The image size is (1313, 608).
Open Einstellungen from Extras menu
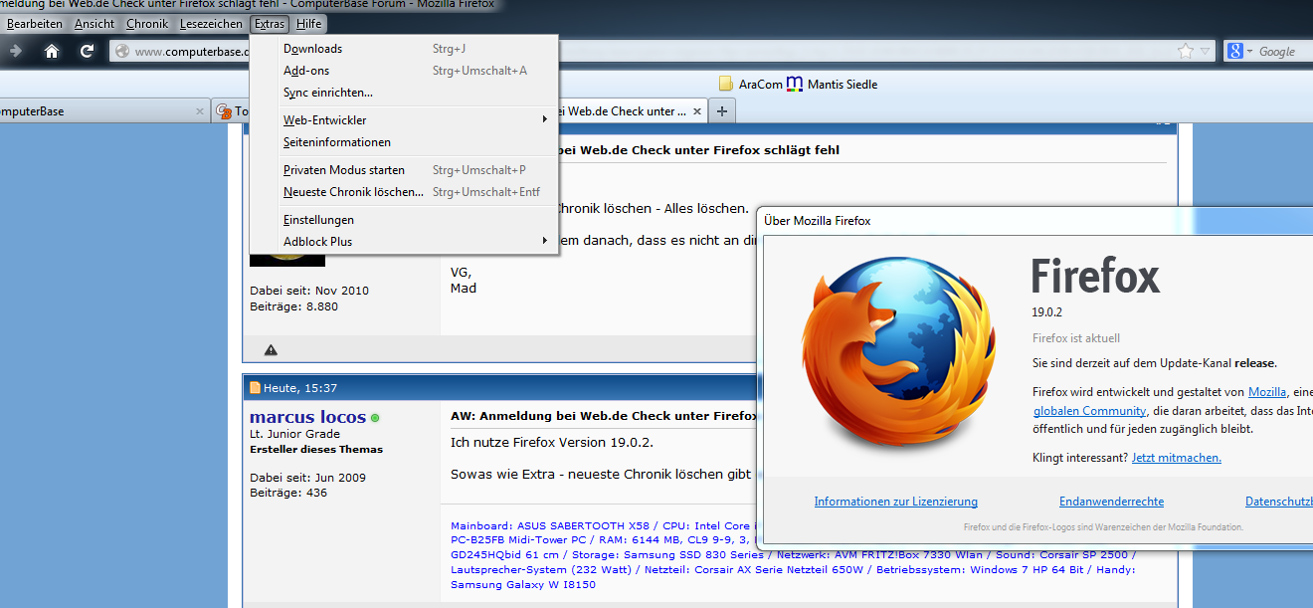tap(404, 220)
